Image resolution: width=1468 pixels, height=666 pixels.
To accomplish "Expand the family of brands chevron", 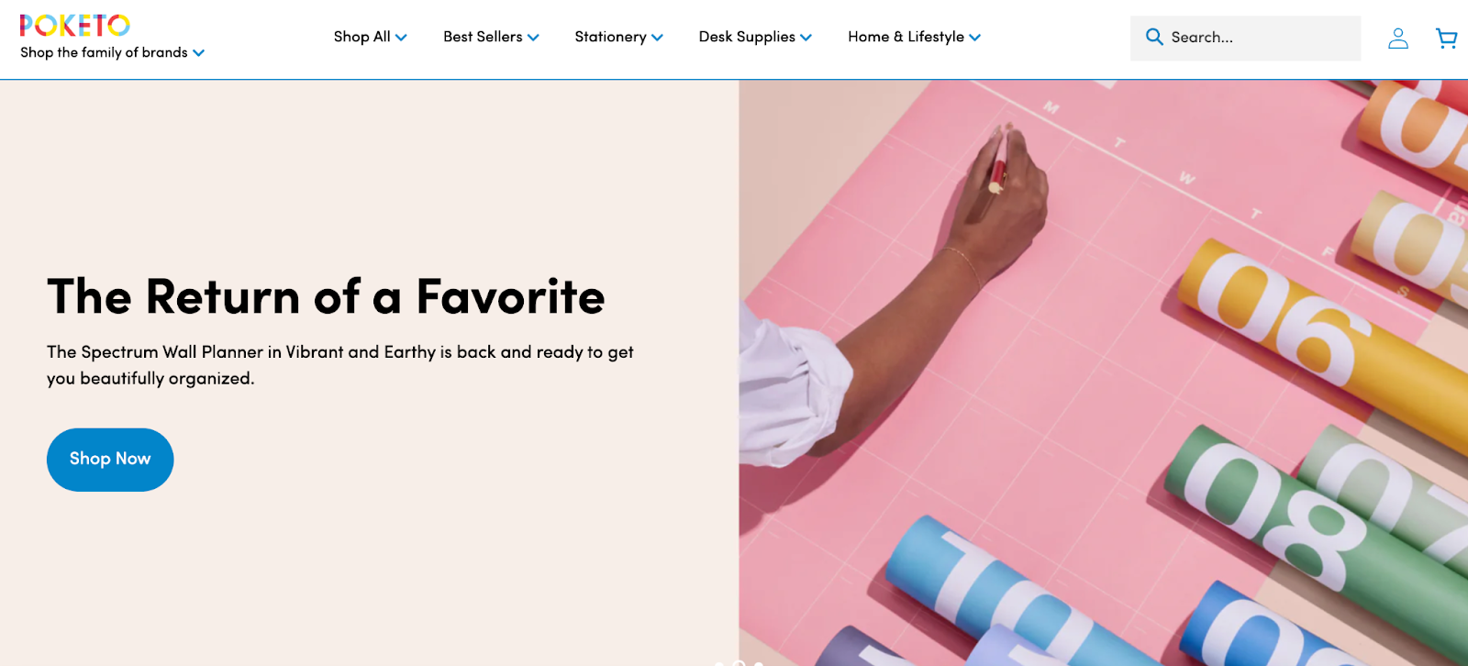I will point(198,53).
